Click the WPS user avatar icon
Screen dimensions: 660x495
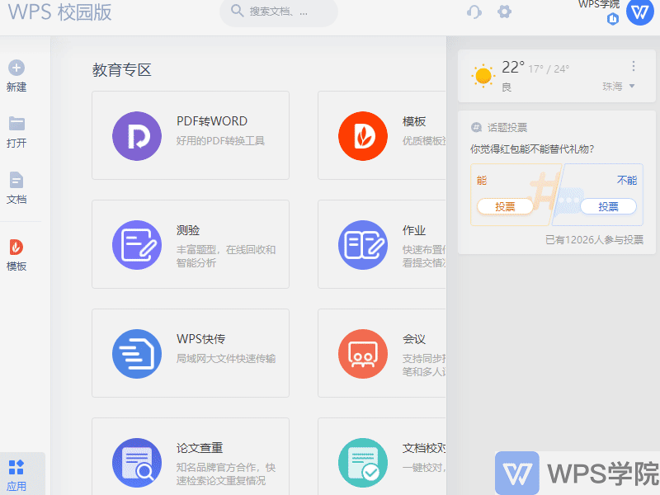pyautogui.click(x=640, y=12)
